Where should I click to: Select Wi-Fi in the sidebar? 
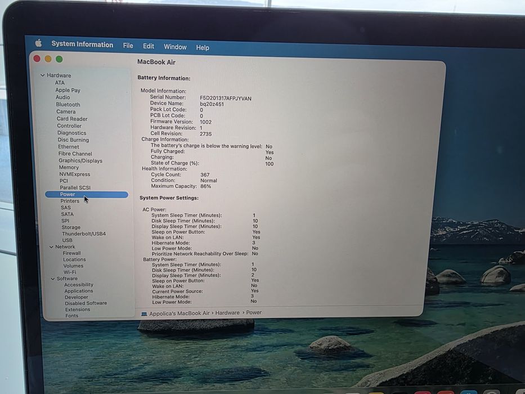click(70, 272)
